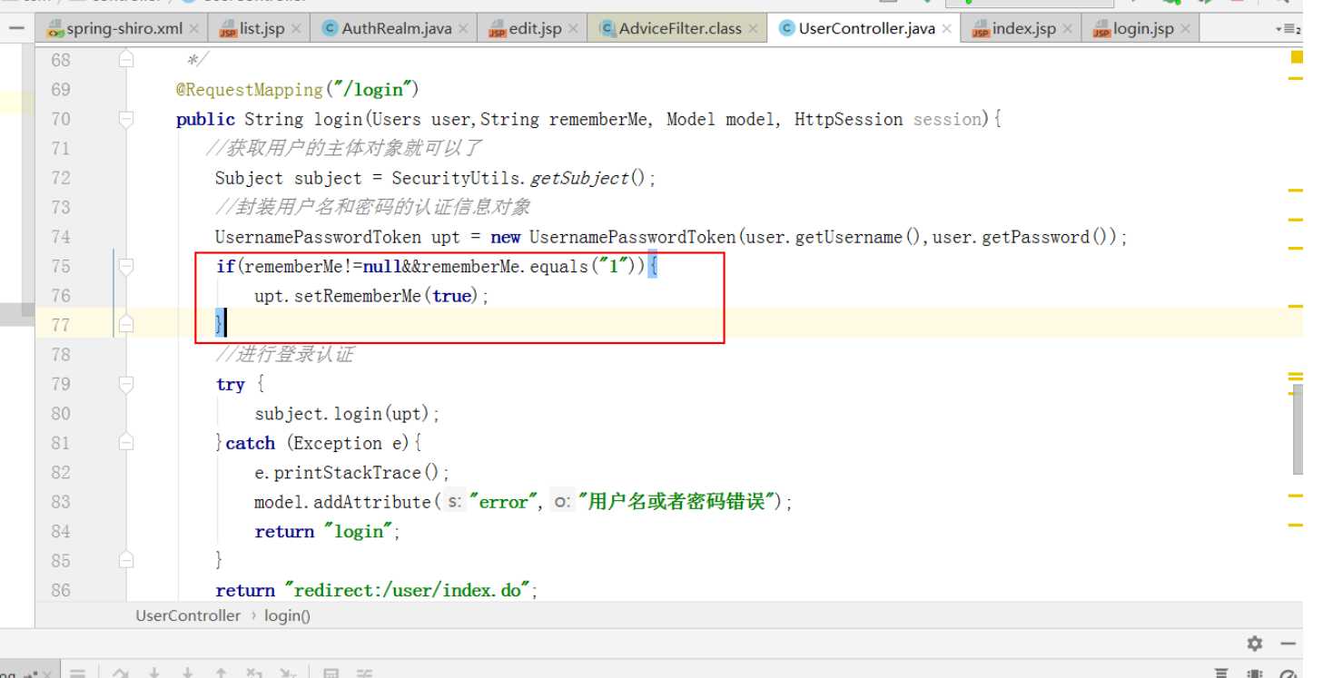Toggle the fold end marker at line 77
The height and width of the screenshot is (678, 1323).
pyautogui.click(x=126, y=324)
